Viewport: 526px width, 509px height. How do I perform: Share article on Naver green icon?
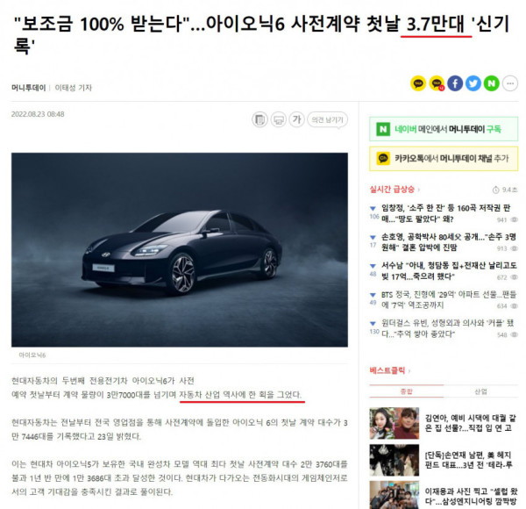(x=492, y=83)
